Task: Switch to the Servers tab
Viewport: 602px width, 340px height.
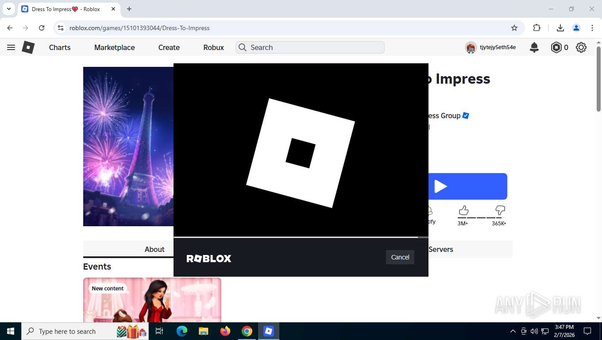Action: click(441, 249)
